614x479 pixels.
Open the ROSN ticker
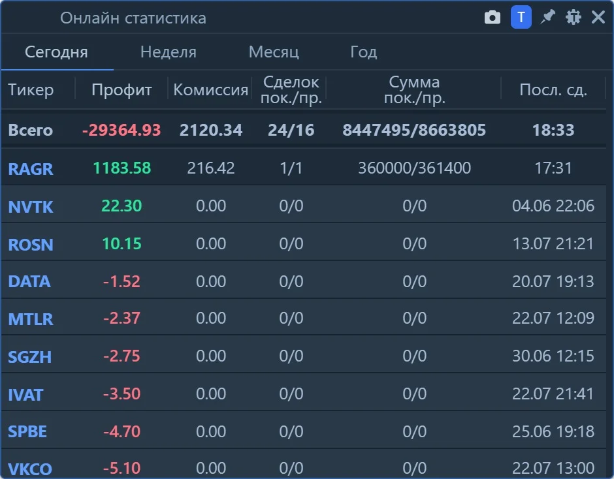tap(31, 245)
